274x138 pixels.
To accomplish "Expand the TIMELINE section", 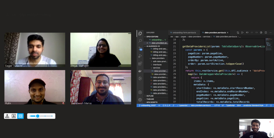I will pyautogui.click(x=150, y=99).
